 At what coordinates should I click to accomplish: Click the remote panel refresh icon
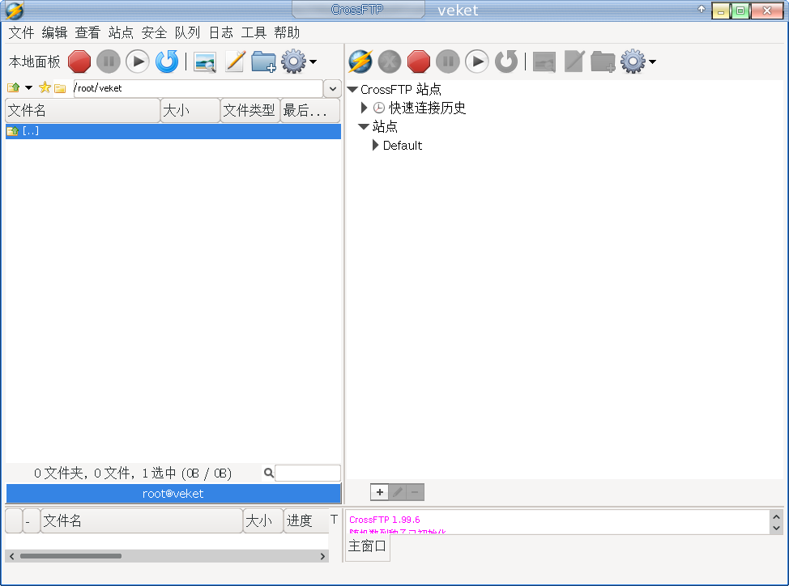506,62
